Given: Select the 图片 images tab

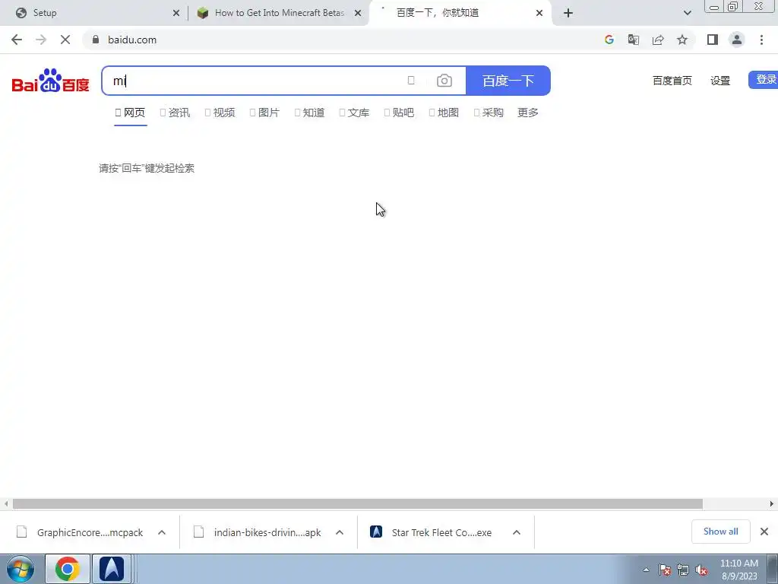Looking at the screenshot, I should (x=264, y=113).
